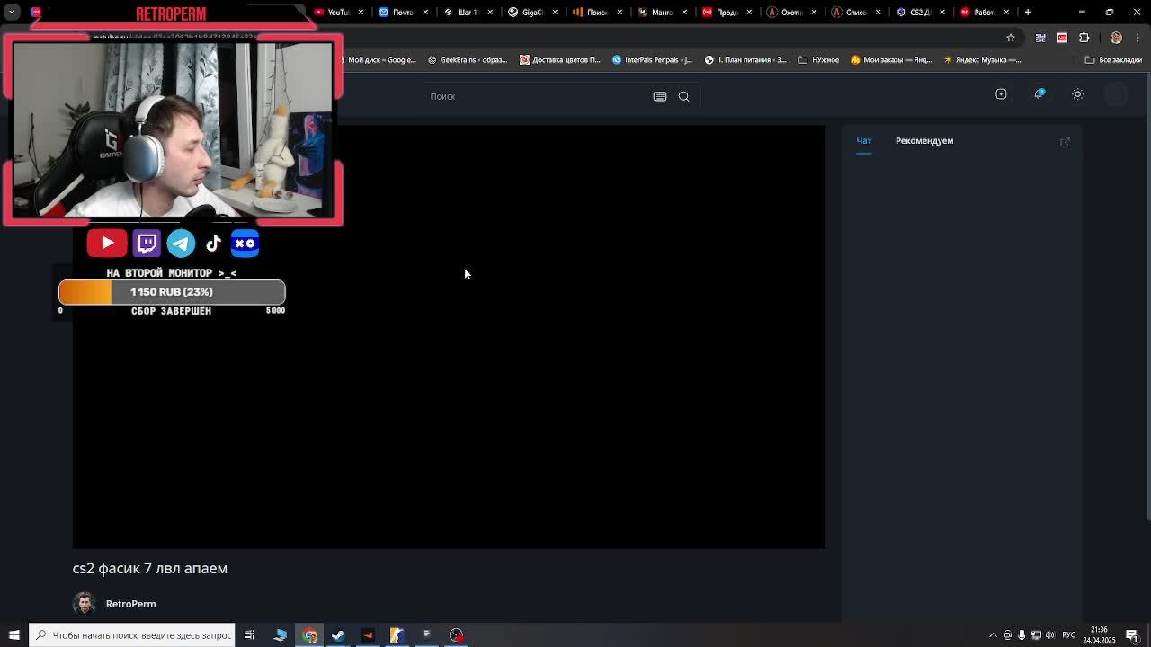
Task: Open OBS from the taskbar
Action: click(x=457, y=635)
